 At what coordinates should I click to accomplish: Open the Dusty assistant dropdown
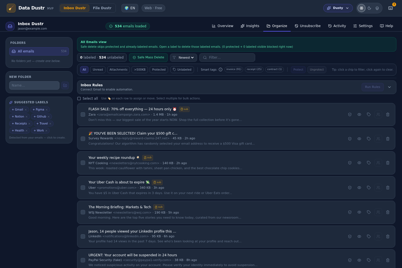[x=338, y=8]
